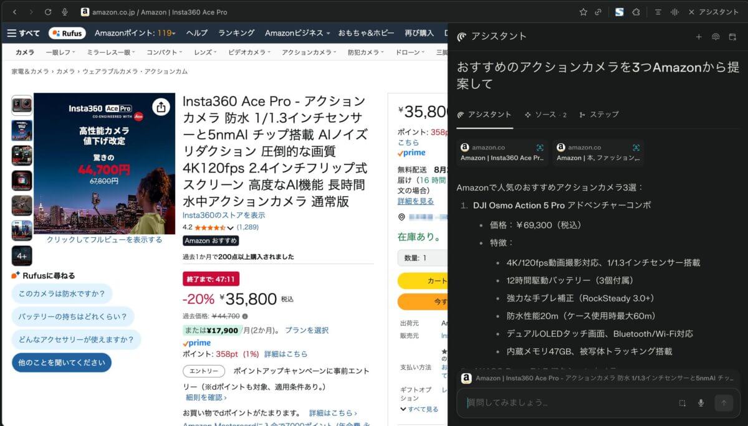Open ランキング menu item
This screenshot has height=426, width=748.
[236, 33]
